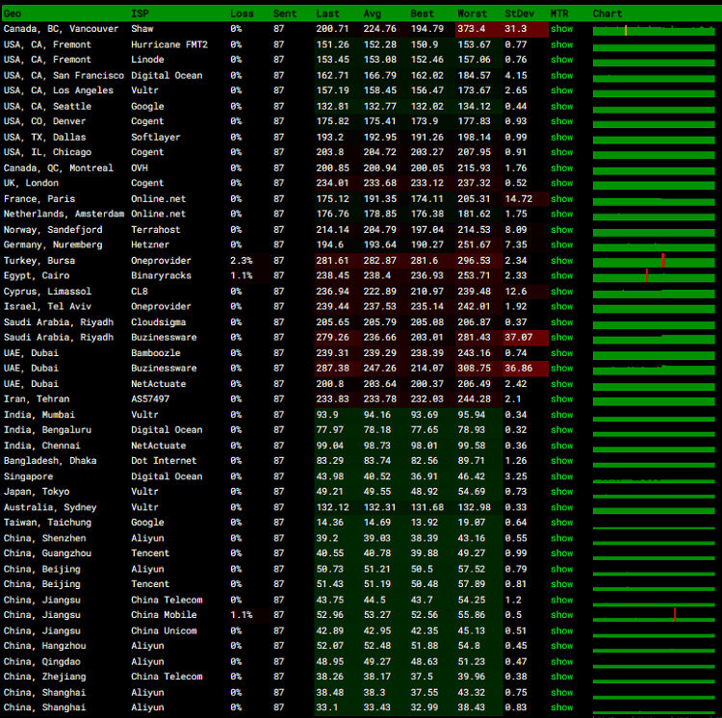The width and height of the screenshot is (722, 718).
Task: Show MTR for Chicago Cogent row
Action: (562, 152)
